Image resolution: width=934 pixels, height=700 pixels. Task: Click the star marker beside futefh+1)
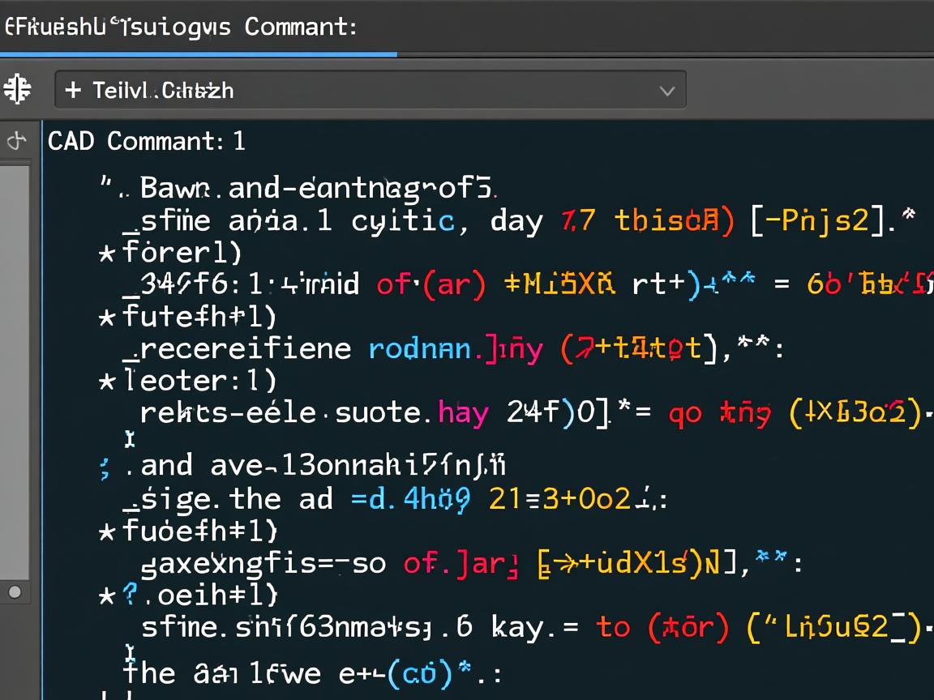tap(106, 318)
